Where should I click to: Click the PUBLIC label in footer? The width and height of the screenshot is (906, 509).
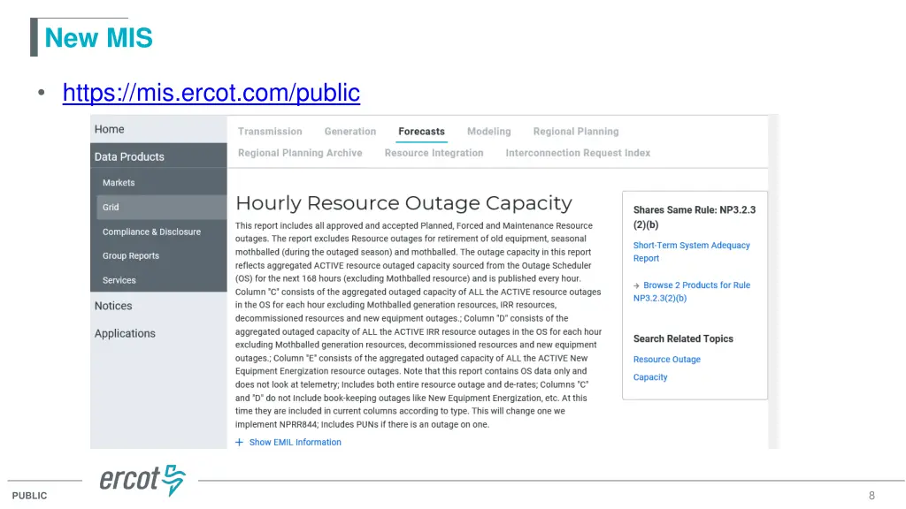(29, 496)
